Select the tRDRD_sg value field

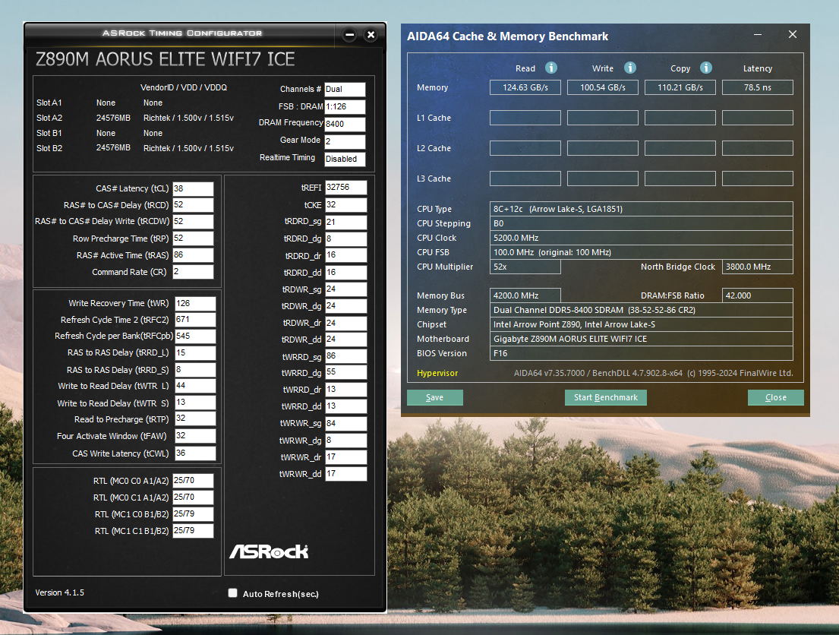345,223
